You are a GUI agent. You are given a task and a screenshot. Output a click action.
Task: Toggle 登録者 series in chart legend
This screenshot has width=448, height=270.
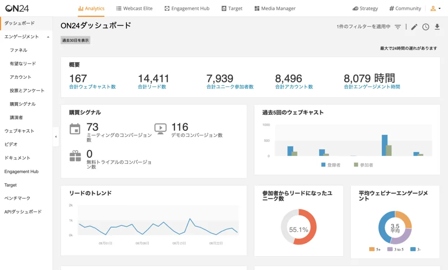(331, 165)
